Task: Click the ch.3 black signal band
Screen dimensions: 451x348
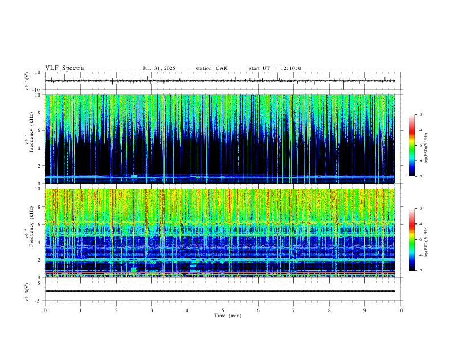Action: coord(219,291)
